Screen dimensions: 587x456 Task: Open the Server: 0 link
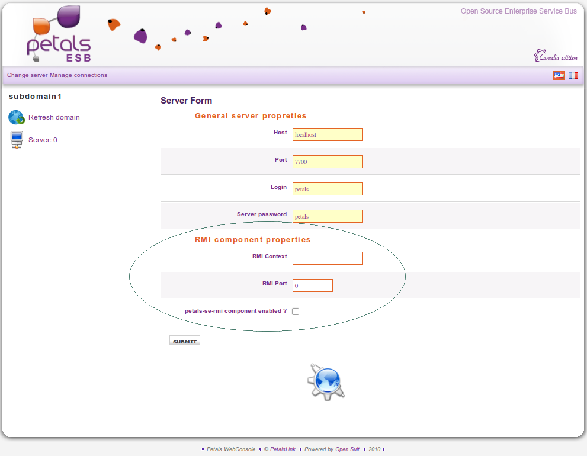(x=43, y=140)
